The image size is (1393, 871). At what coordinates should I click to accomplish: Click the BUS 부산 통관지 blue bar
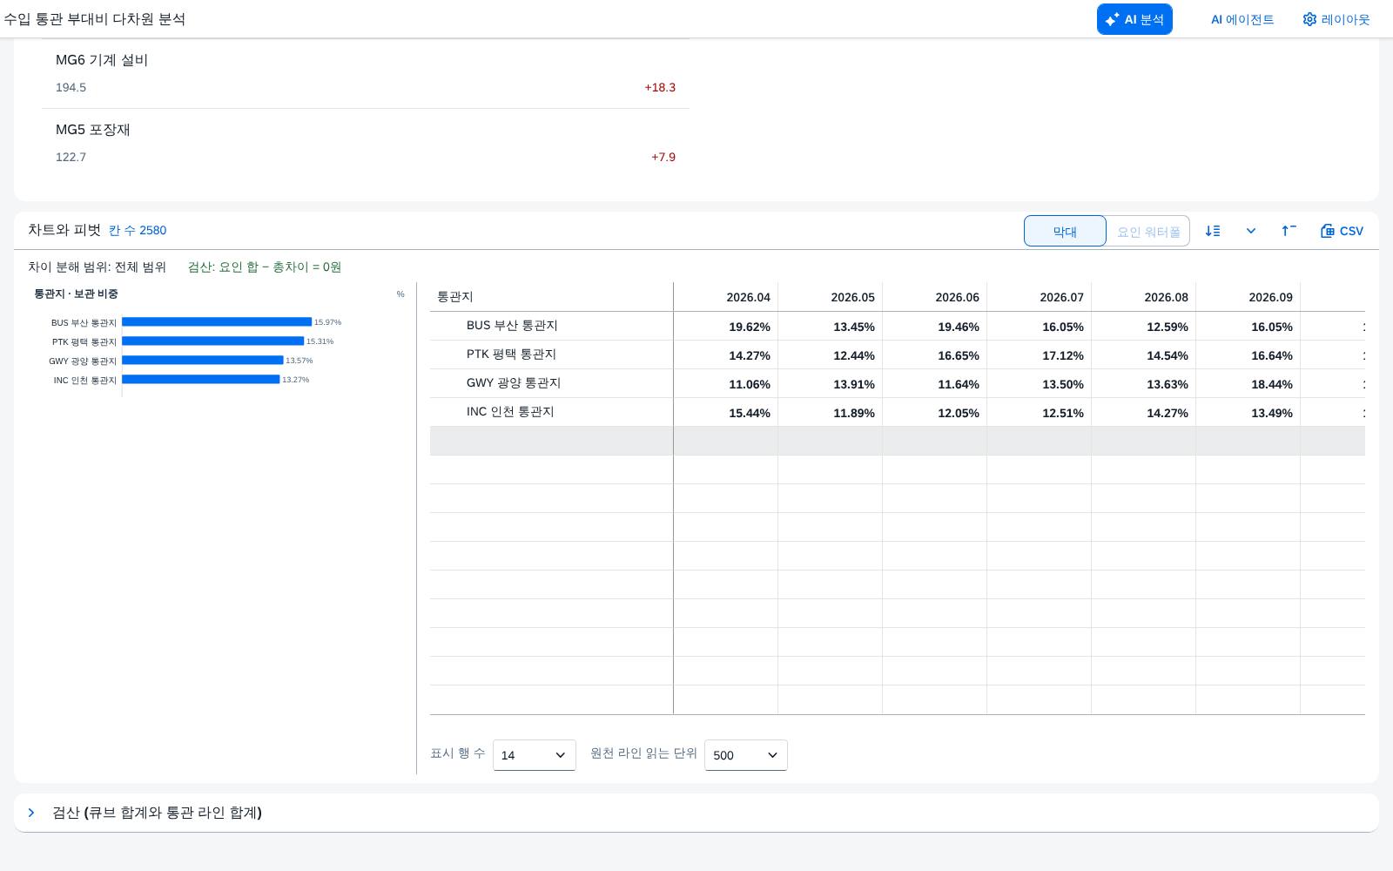click(x=217, y=322)
